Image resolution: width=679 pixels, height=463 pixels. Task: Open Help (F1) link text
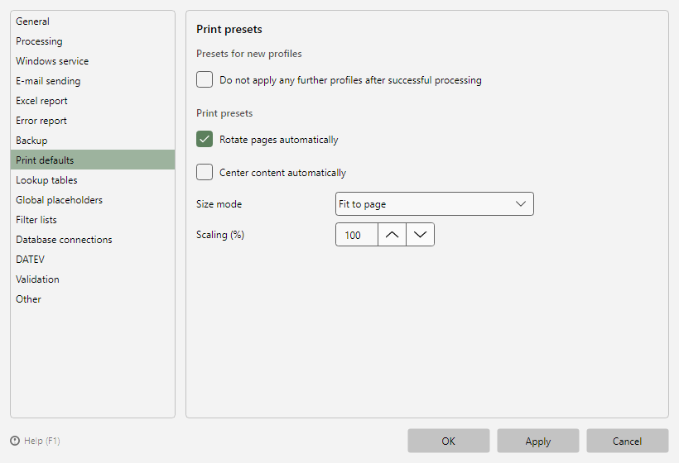pyautogui.click(x=42, y=441)
